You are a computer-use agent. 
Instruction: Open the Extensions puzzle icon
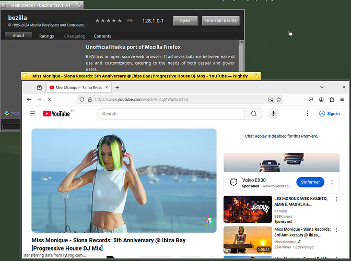click(x=332, y=100)
